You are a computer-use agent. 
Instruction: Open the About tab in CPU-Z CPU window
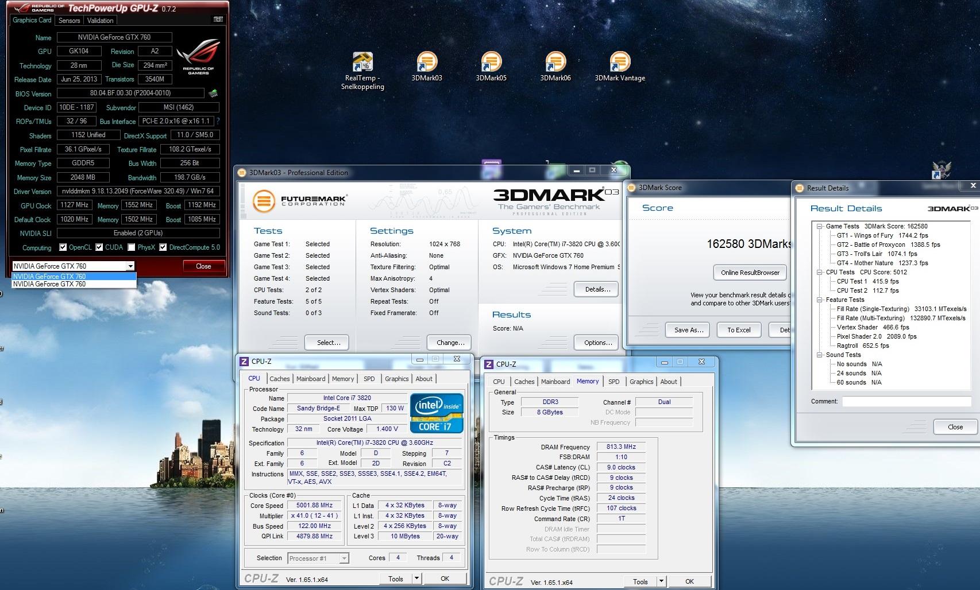click(x=424, y=379)
